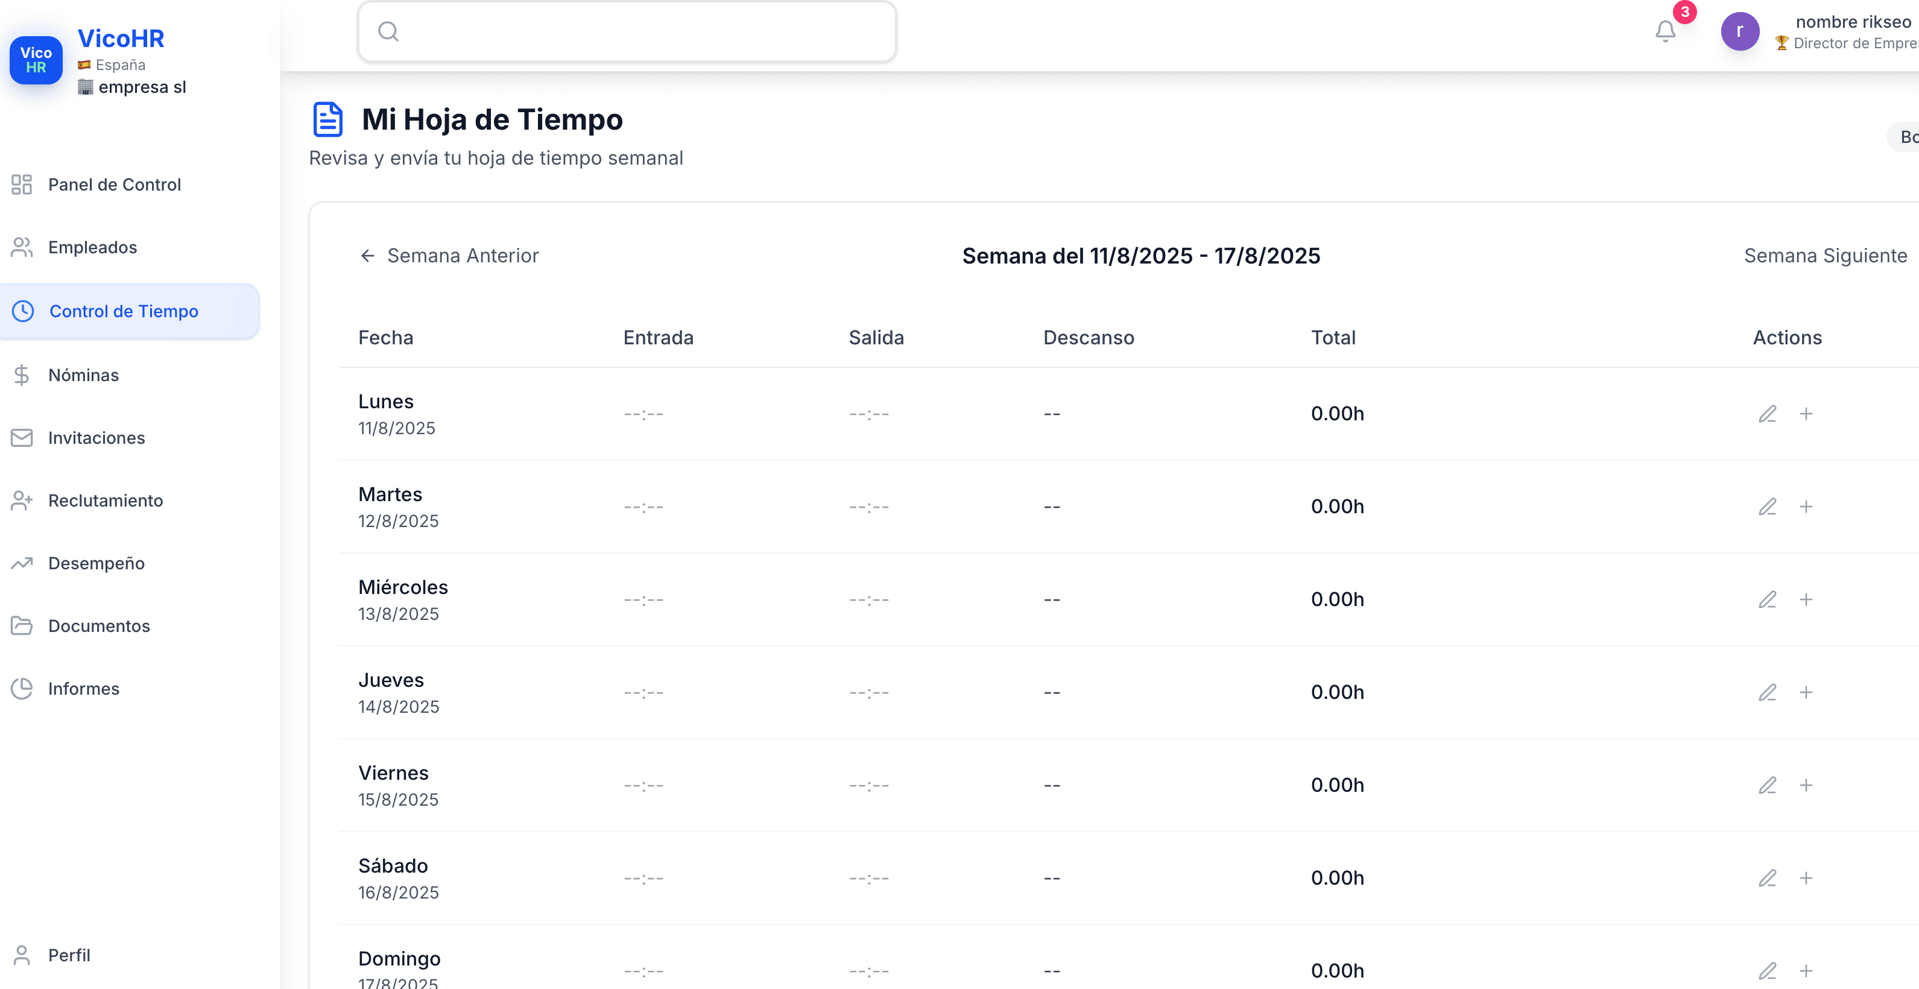The height and width of the screenshot is (989, 1919).
Task: Click the user name nombre rikseo
Action: coord(1853,22)
